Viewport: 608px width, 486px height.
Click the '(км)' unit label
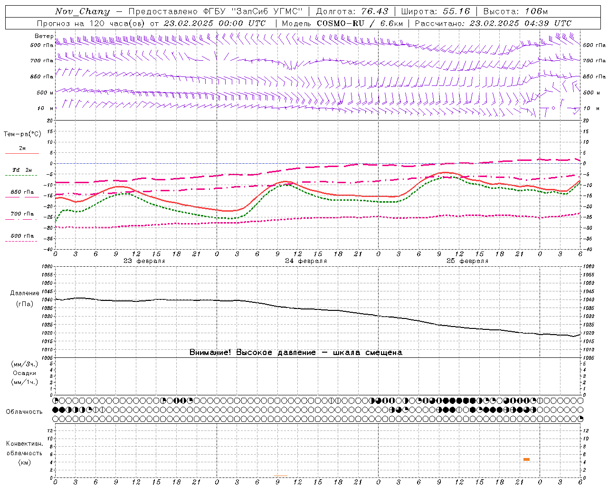click(24, 462)
